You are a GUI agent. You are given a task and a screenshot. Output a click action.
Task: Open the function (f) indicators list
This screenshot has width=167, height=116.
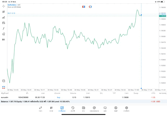[x=4, y=29]
